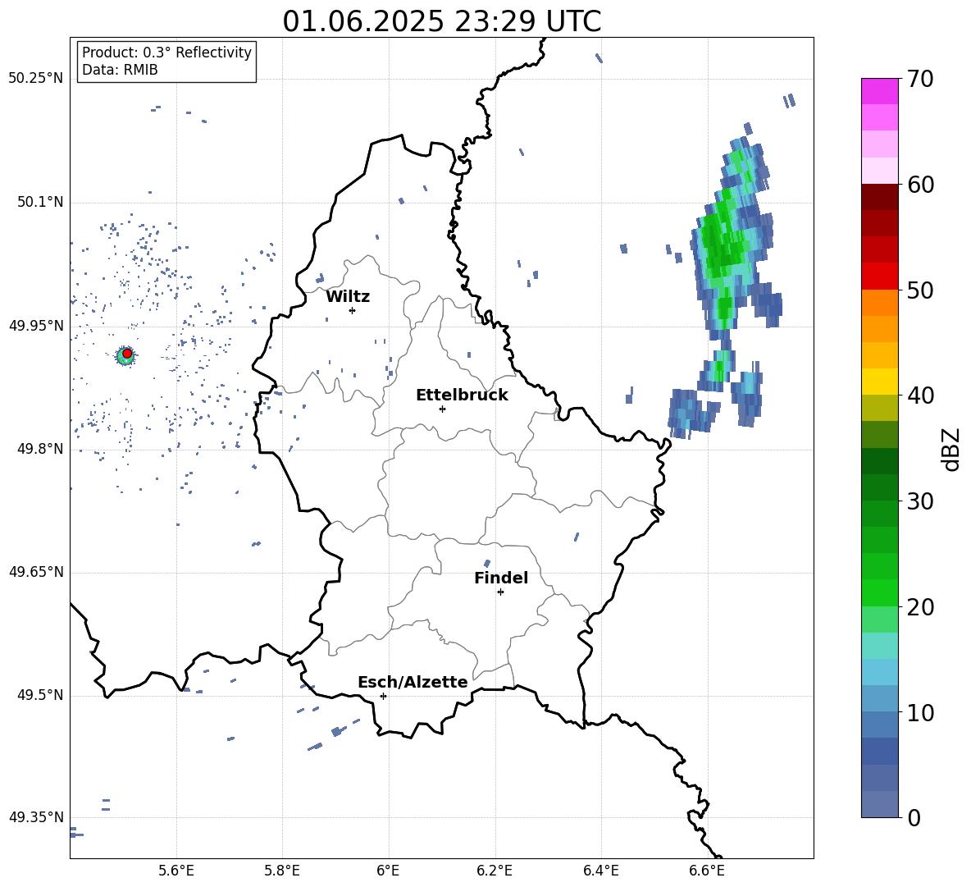Click the colorbar tick label 40

click(x=920, y=395)
